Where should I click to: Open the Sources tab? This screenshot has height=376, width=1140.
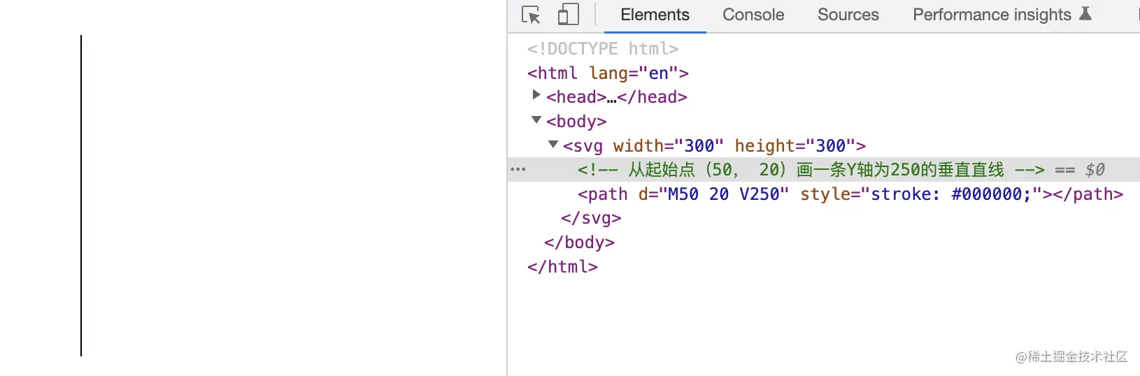848,15
